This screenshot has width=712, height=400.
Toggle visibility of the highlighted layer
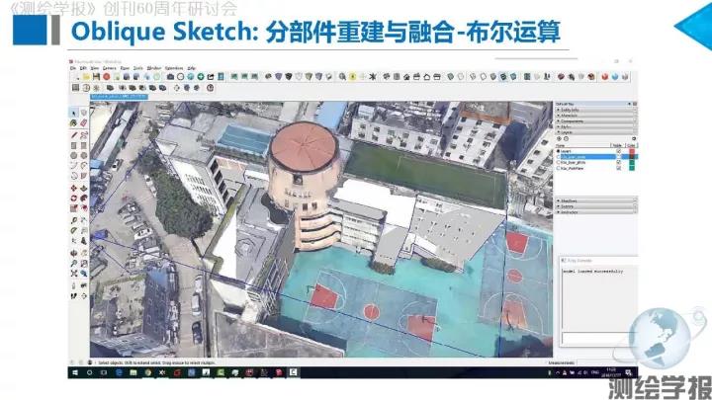(x=618, y=156)
